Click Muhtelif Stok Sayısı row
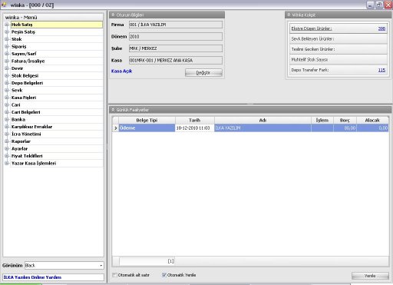 339,60
